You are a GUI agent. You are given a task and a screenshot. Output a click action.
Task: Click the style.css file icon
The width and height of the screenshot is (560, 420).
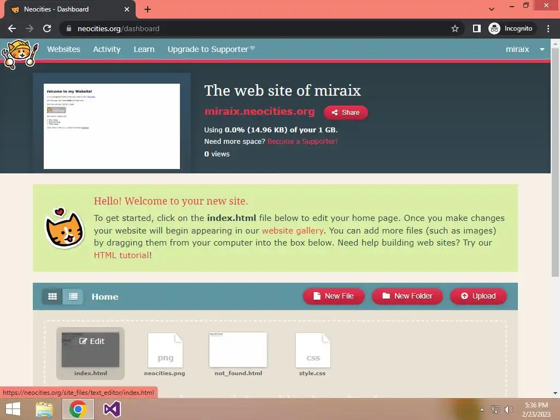(x=313, y=351)
